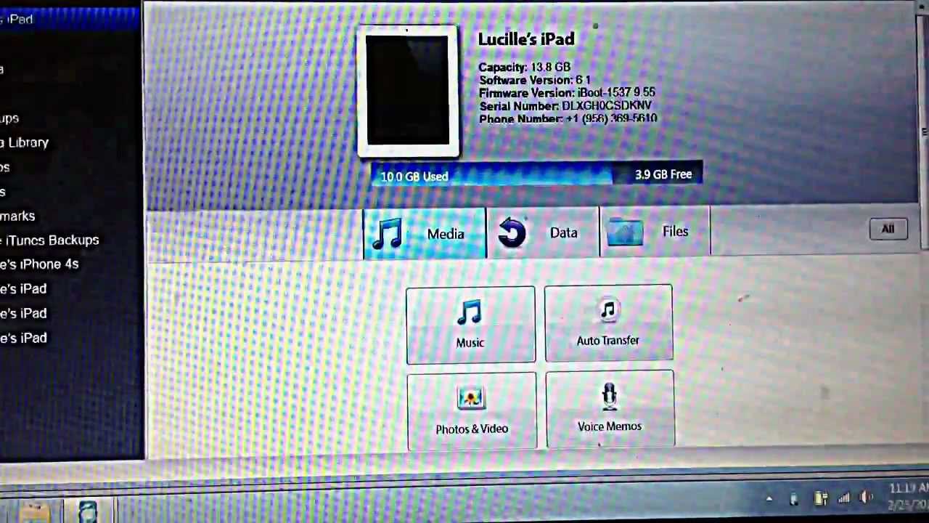Open iTunes Backups in the sidebar

point(49,240)
